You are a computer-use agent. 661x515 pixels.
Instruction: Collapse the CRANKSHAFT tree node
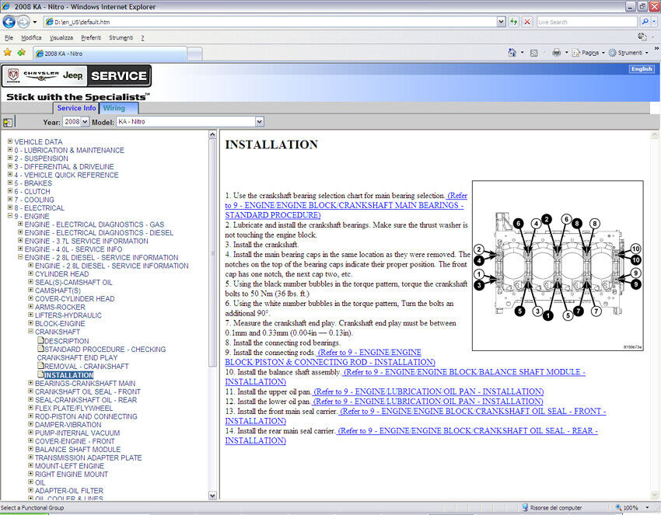pyautogui.click(x=31, y=332)
